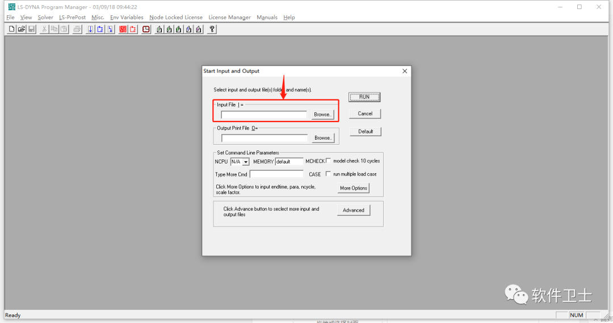Screen dimensions: 613x323
Task: Open the View menu
Action: pyautogui.click(x=26, y=17)
